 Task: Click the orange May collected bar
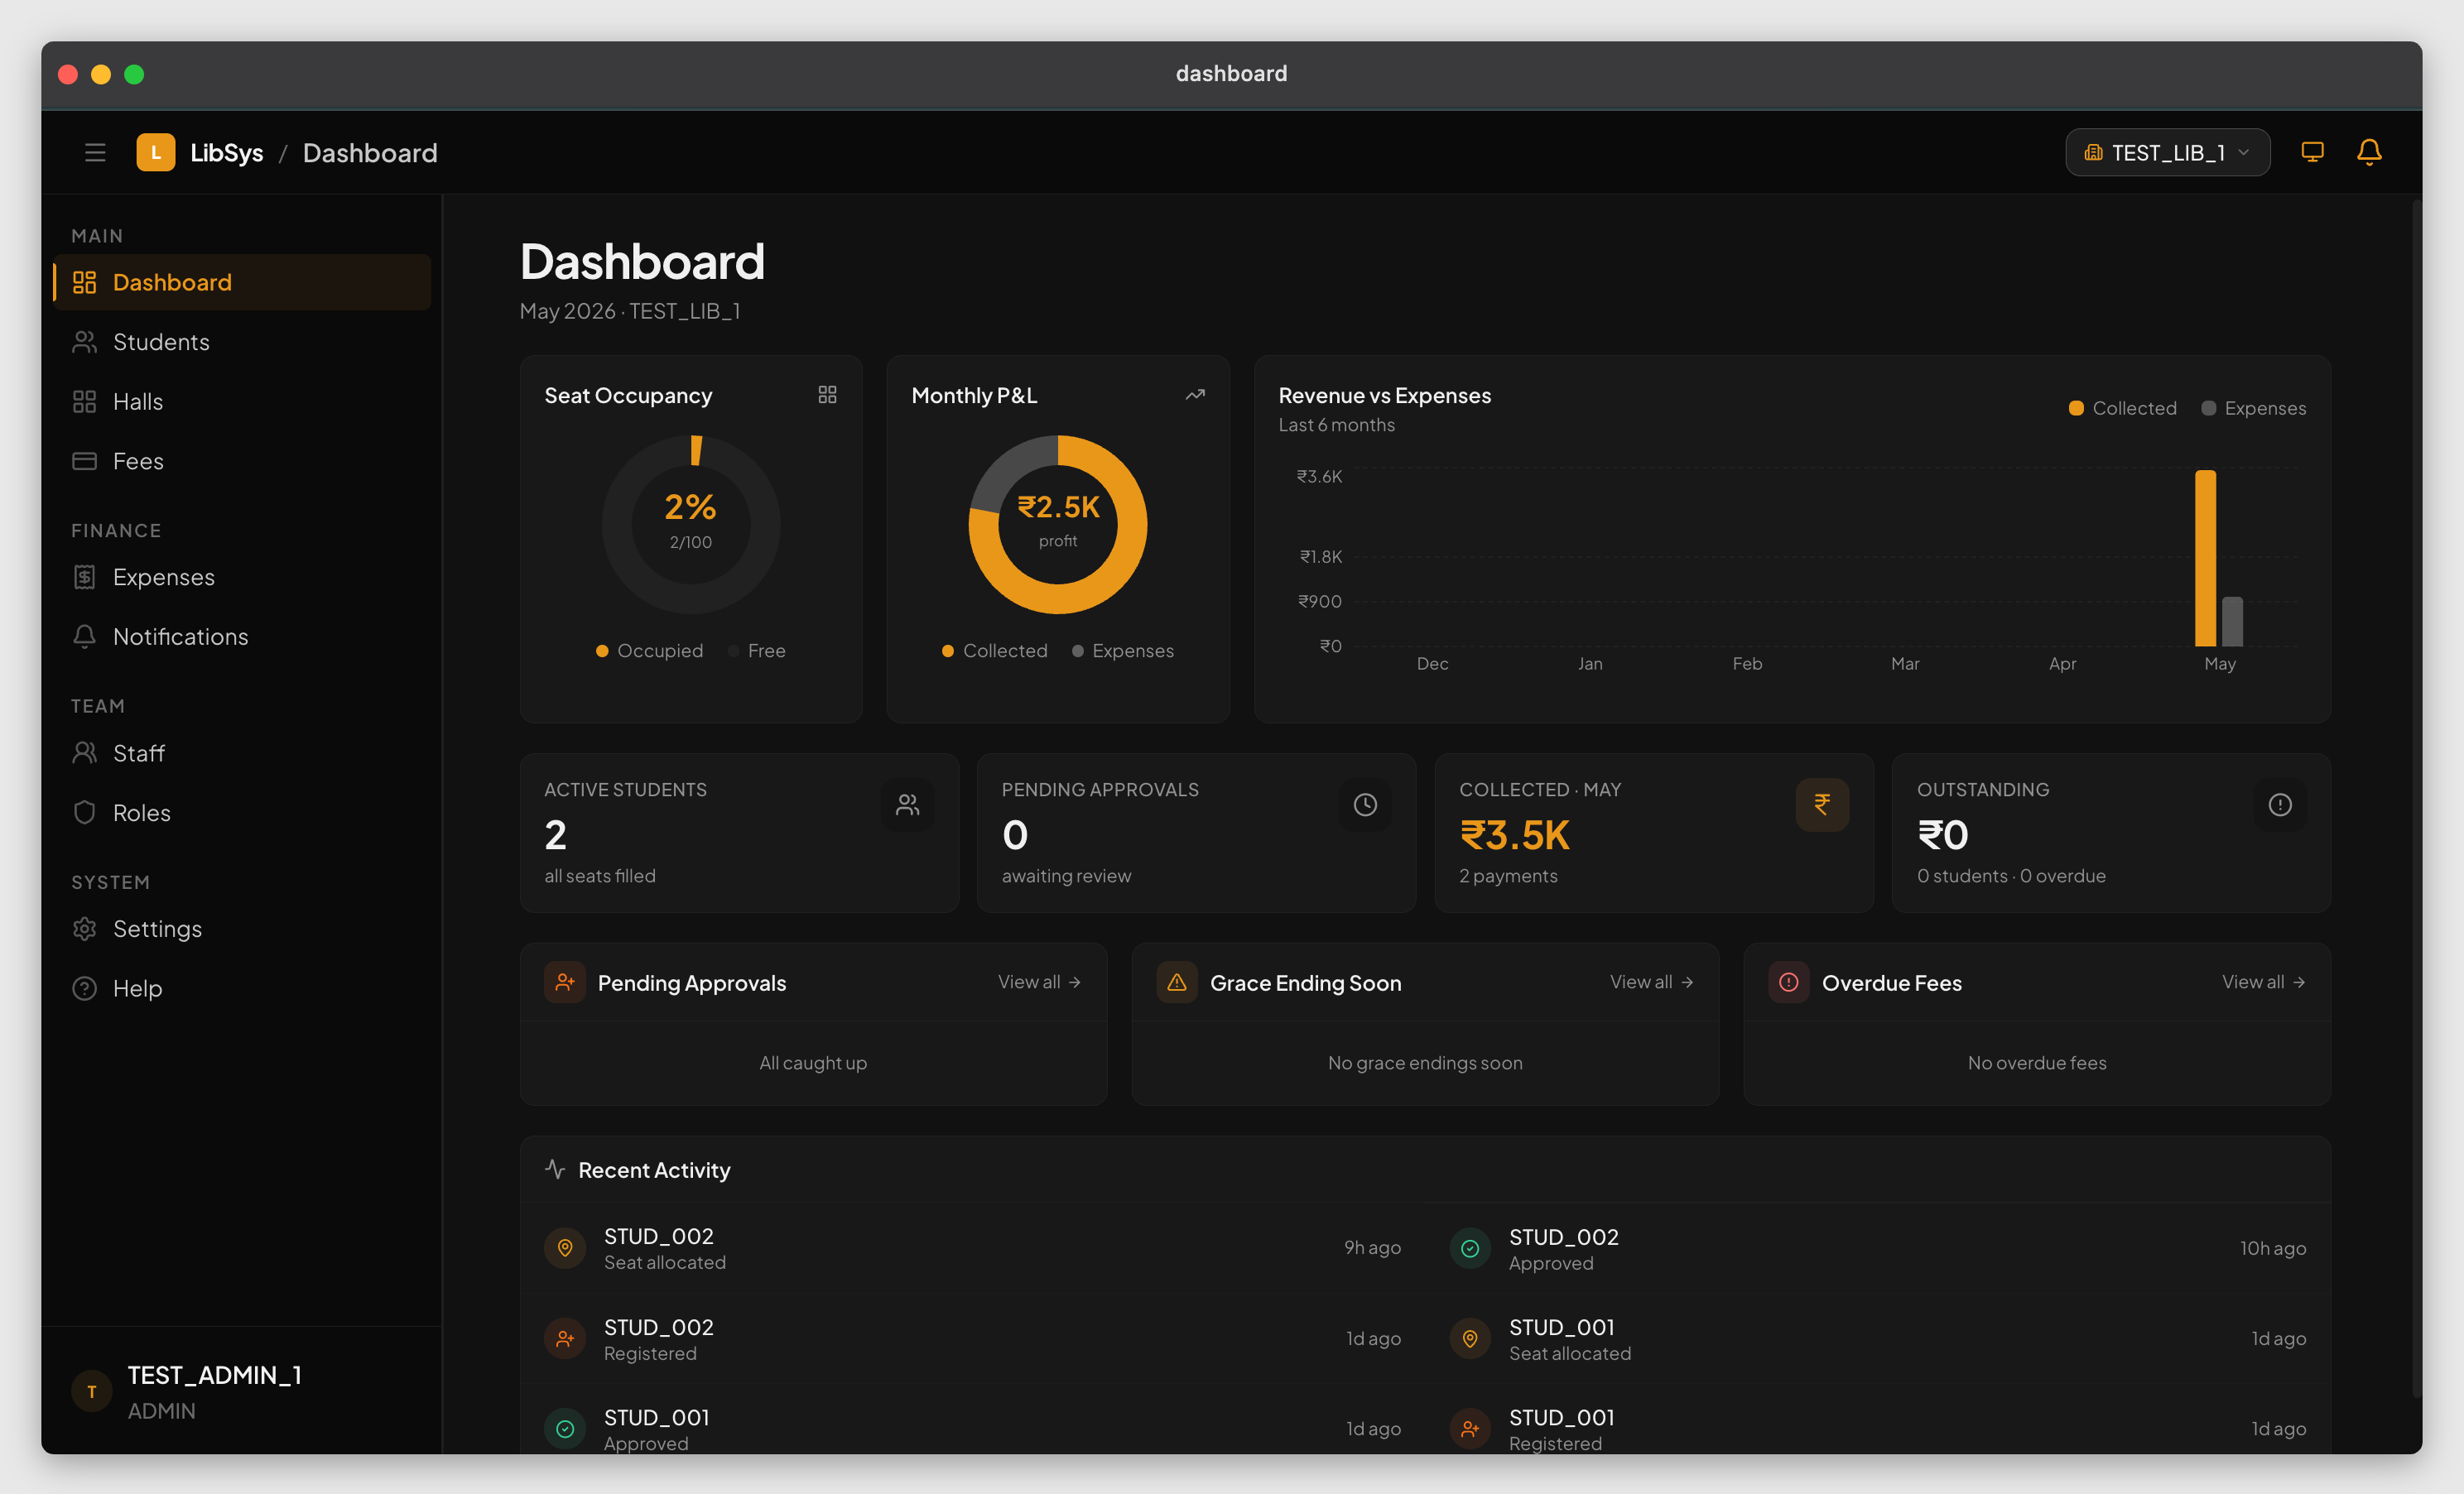[2205, 558]
